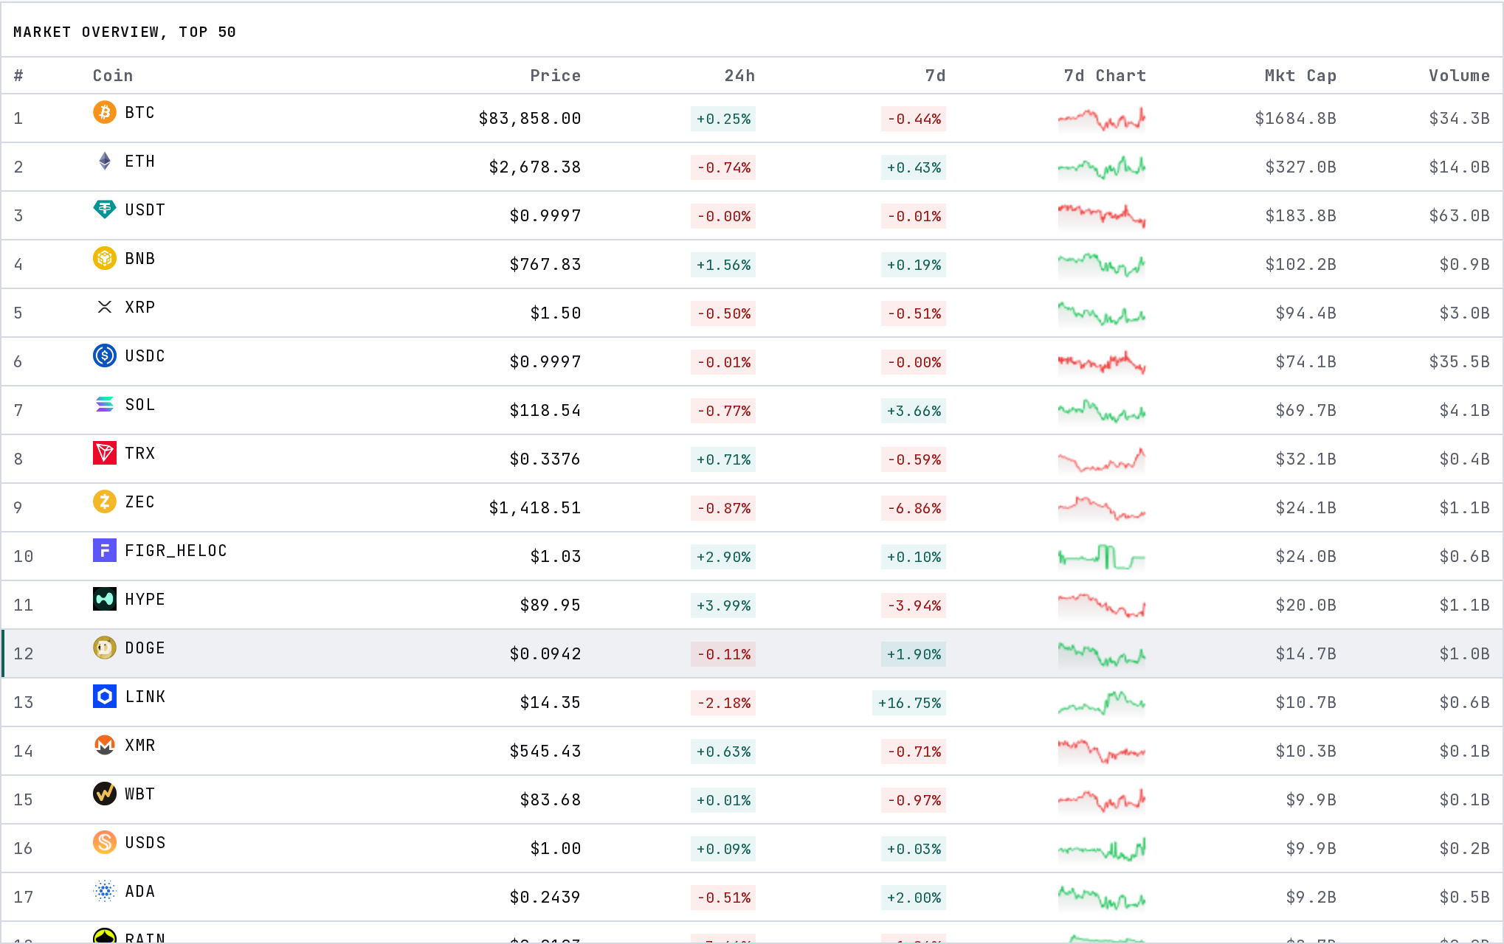Click the WBT coin icon
The image size is (1504, 944).
pos(105,794)
